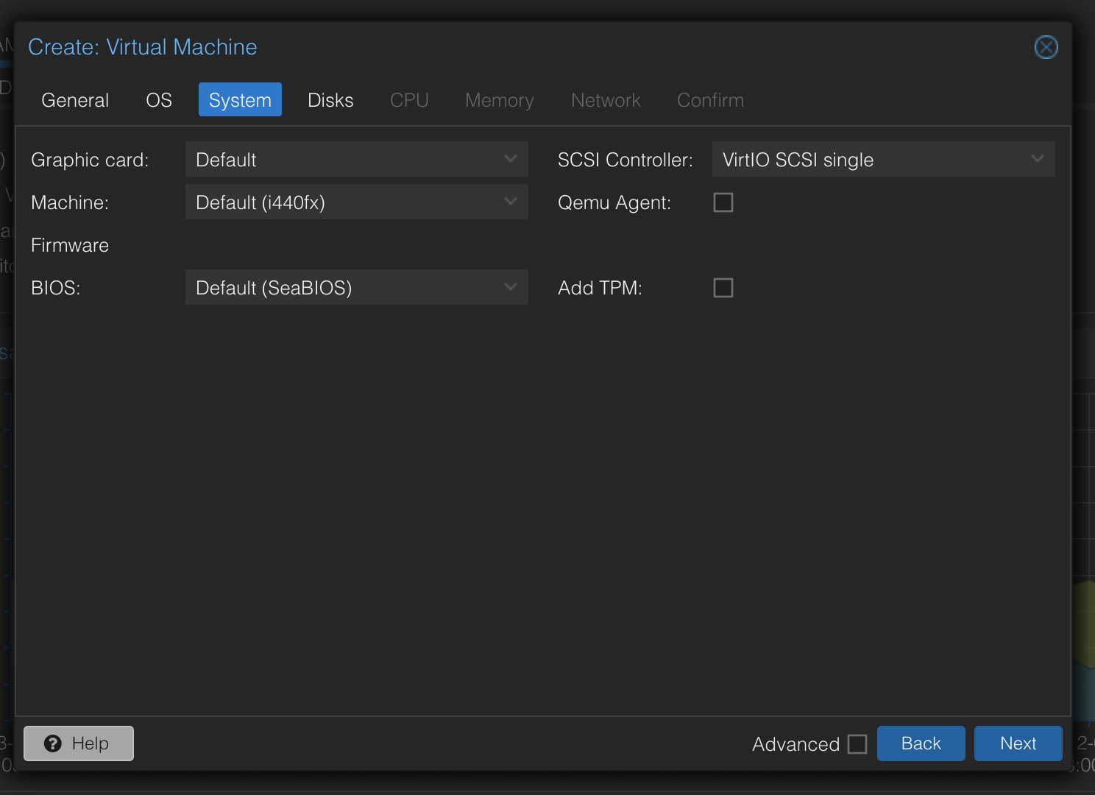Enable the Qemu Agent checkbox
Screen dimensions: 1095x795
coord(723,202)
